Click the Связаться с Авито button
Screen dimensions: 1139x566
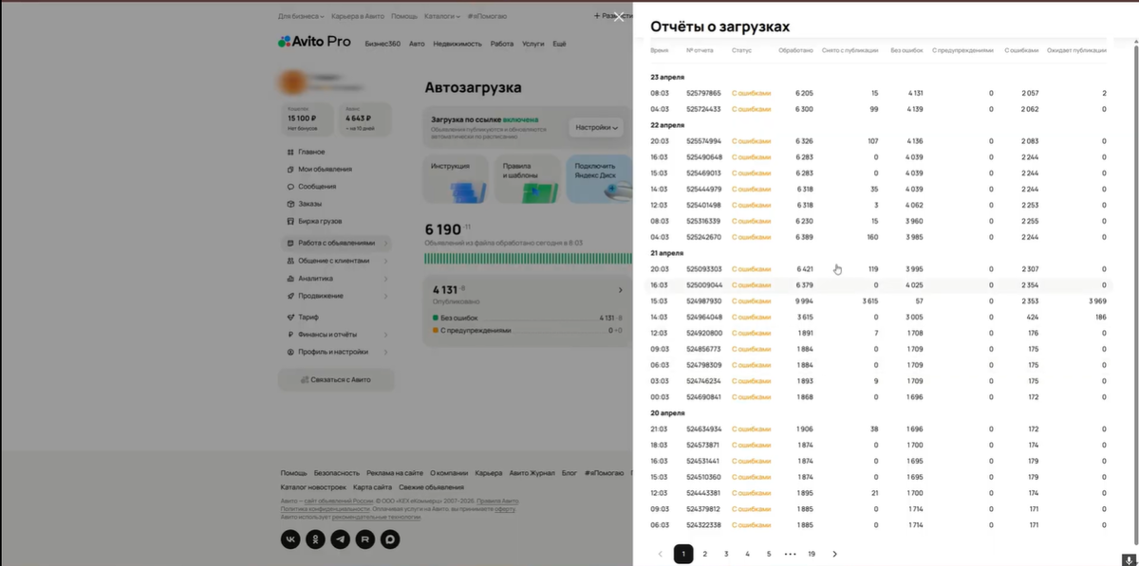[x=336, y=379]
